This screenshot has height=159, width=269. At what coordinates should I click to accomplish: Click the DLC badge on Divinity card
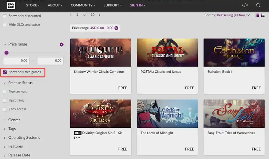click(x=77, y=133)
